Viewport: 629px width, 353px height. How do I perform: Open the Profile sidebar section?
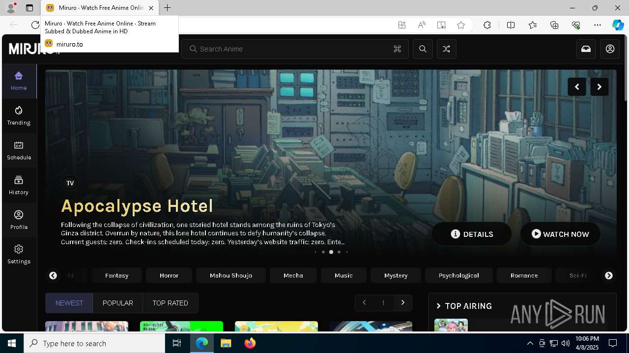19,220
